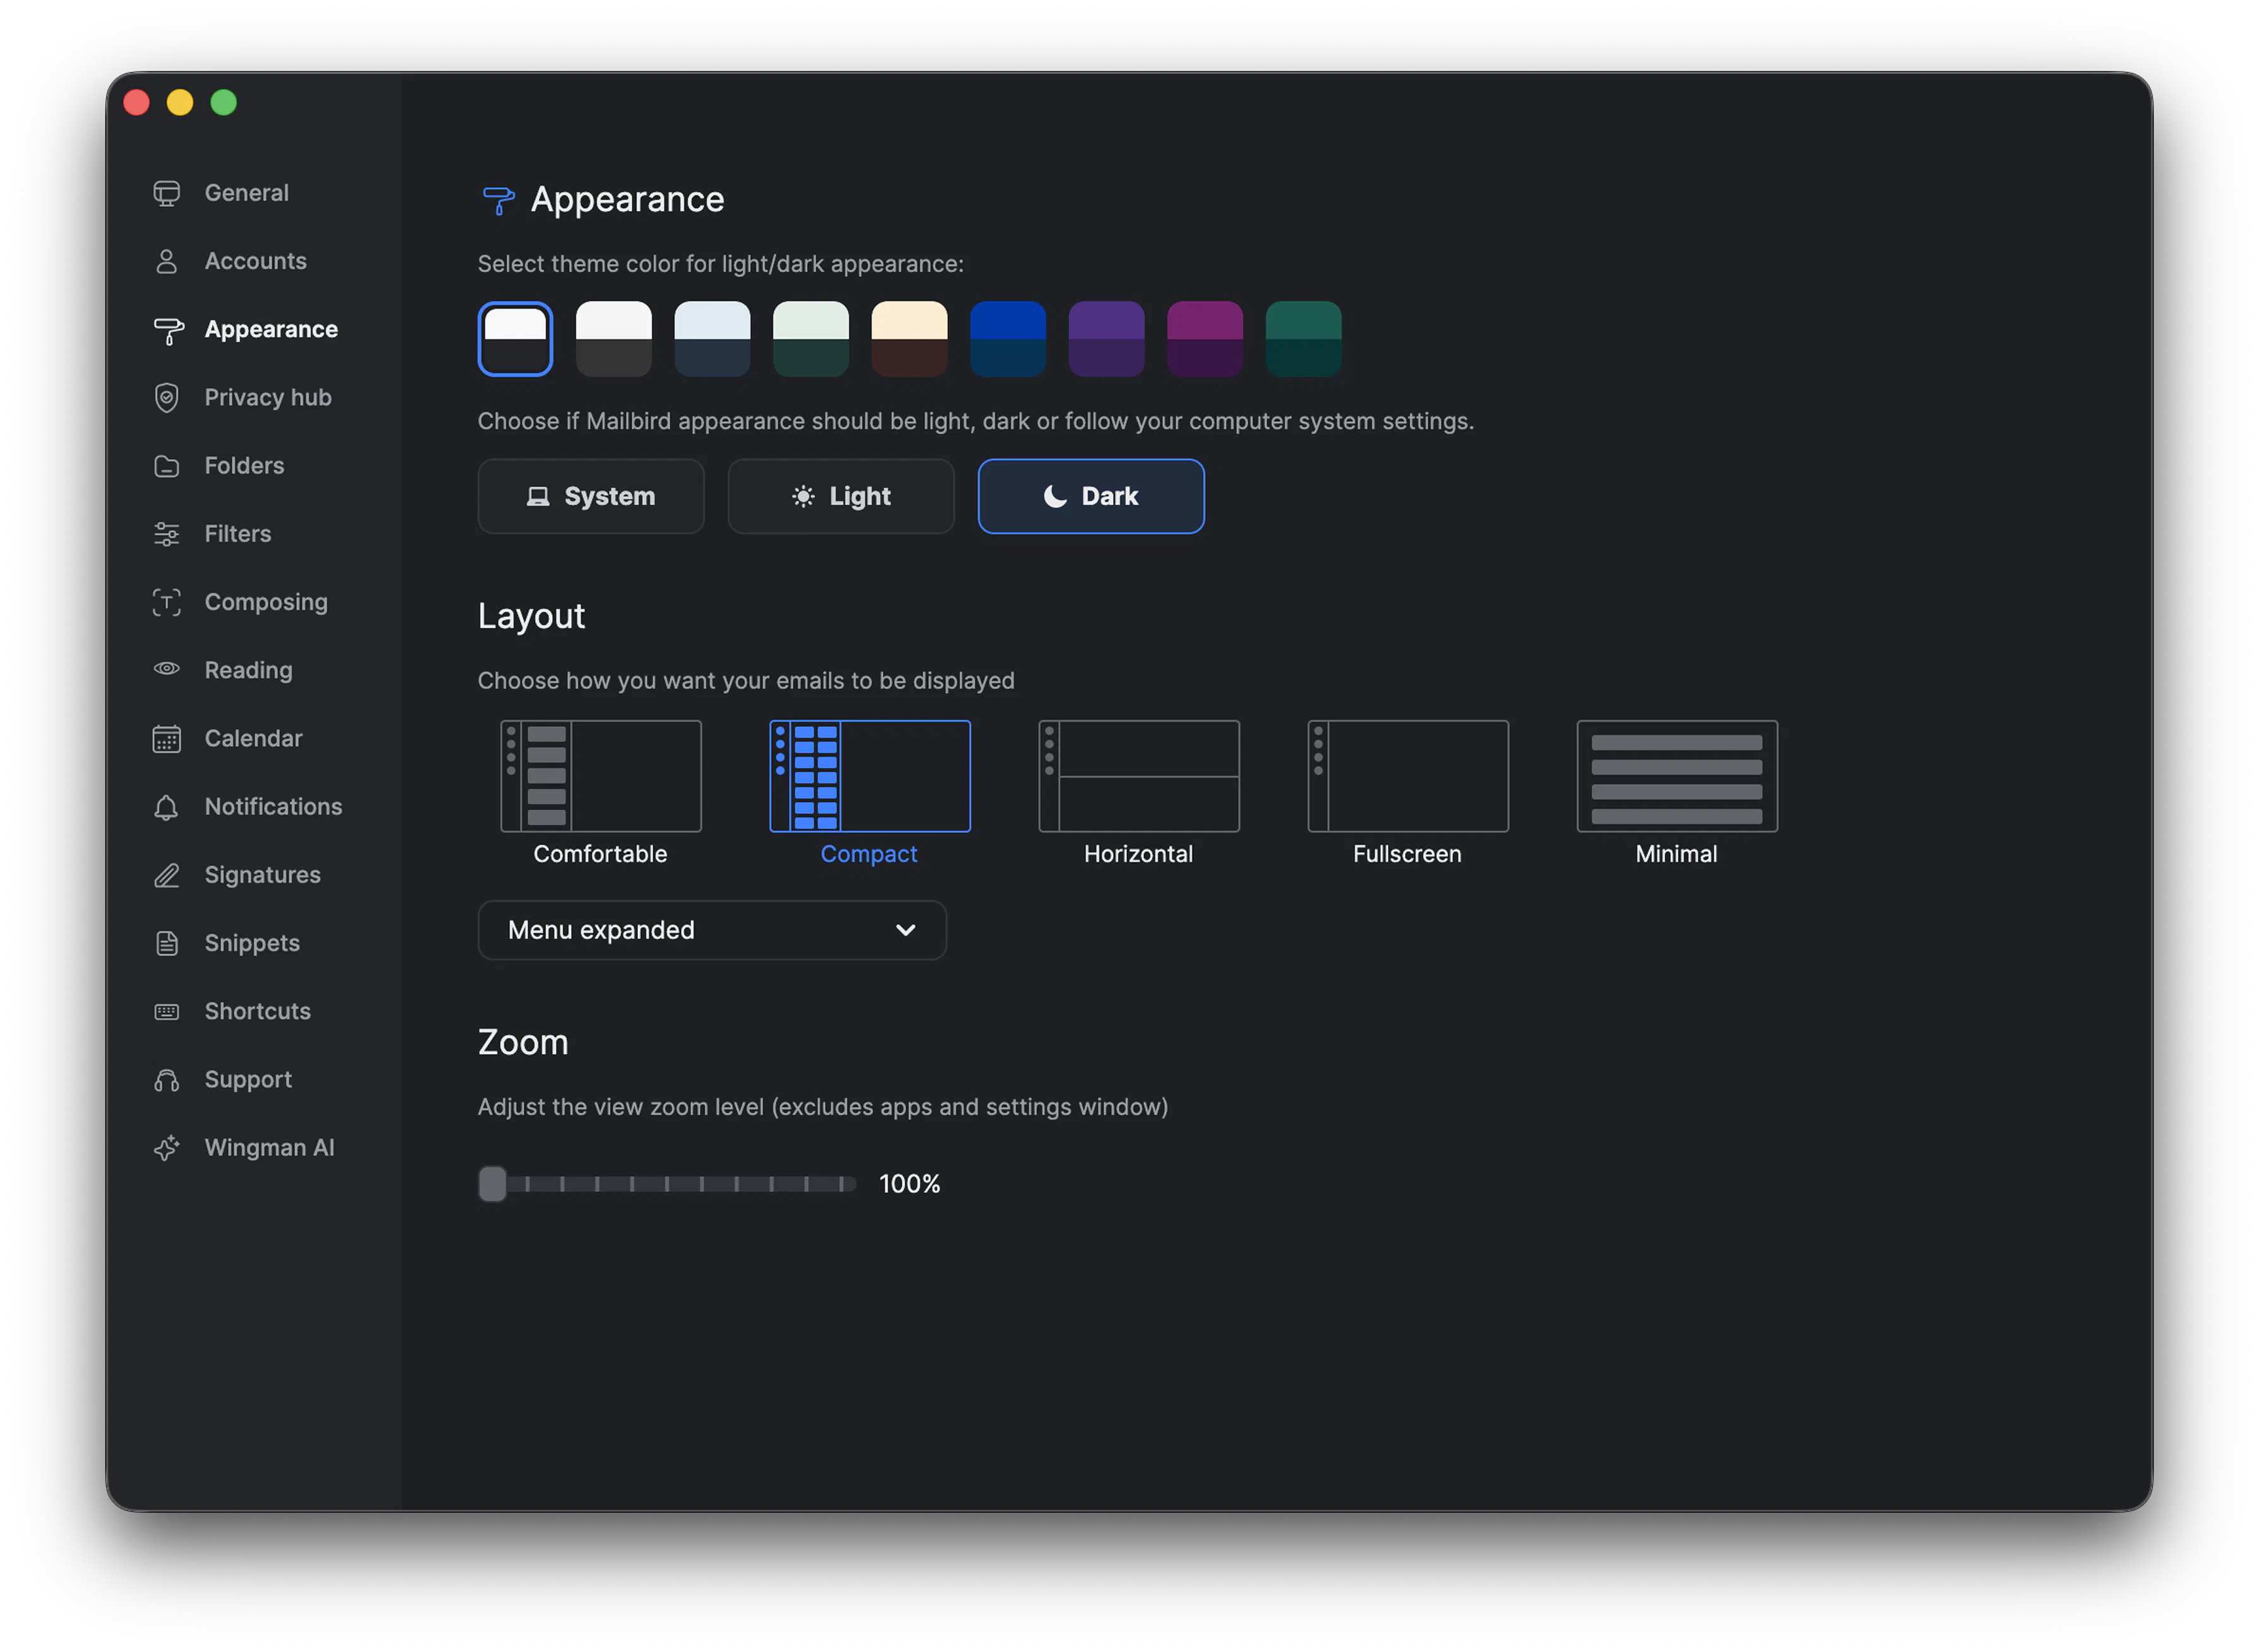Screen dimensions: 2259x1652
Task: Click the paint roller icon in Appearance heading
Action: [x=498, y=200]
